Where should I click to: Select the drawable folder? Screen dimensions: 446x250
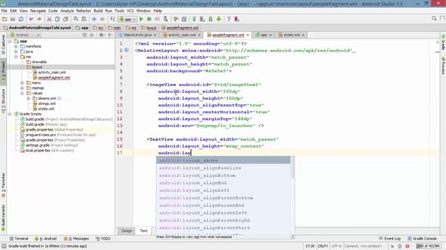point(39,62)
